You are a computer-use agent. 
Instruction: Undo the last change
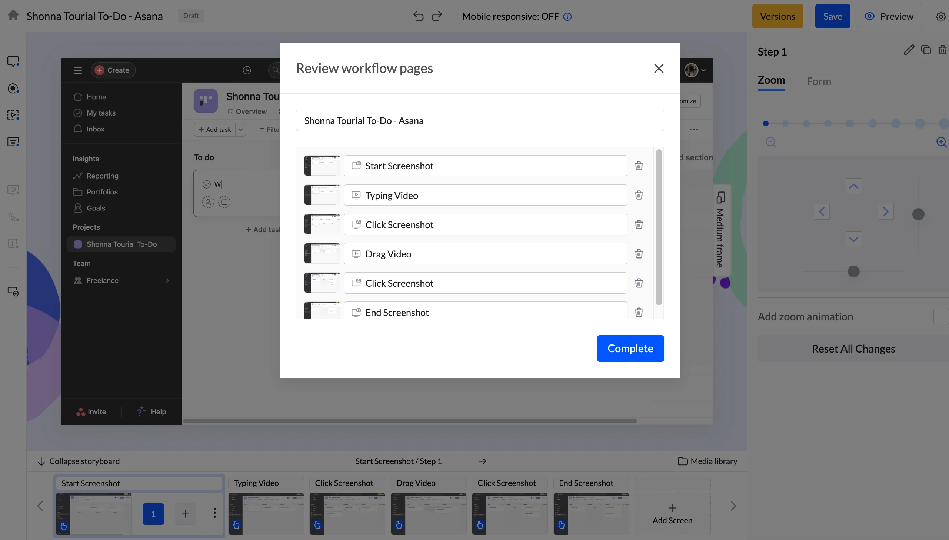[418, 16]
